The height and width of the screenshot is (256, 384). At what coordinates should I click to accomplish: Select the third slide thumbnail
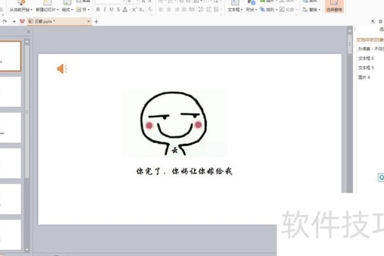(10, 127)
